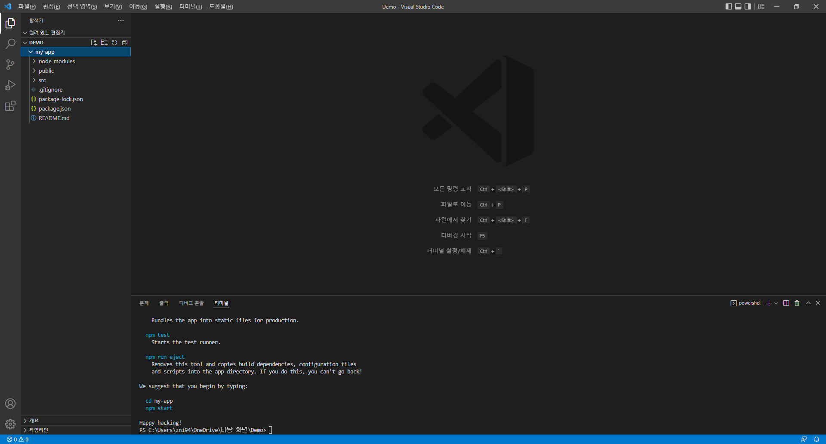826x444 pixels.
Task: Click 'npm start' text in terminal
Action: (159, 408)
